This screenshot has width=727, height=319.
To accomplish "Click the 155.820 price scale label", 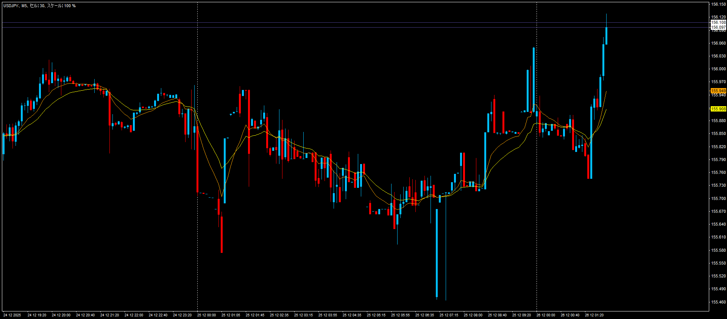I will (x=718, y=147).
